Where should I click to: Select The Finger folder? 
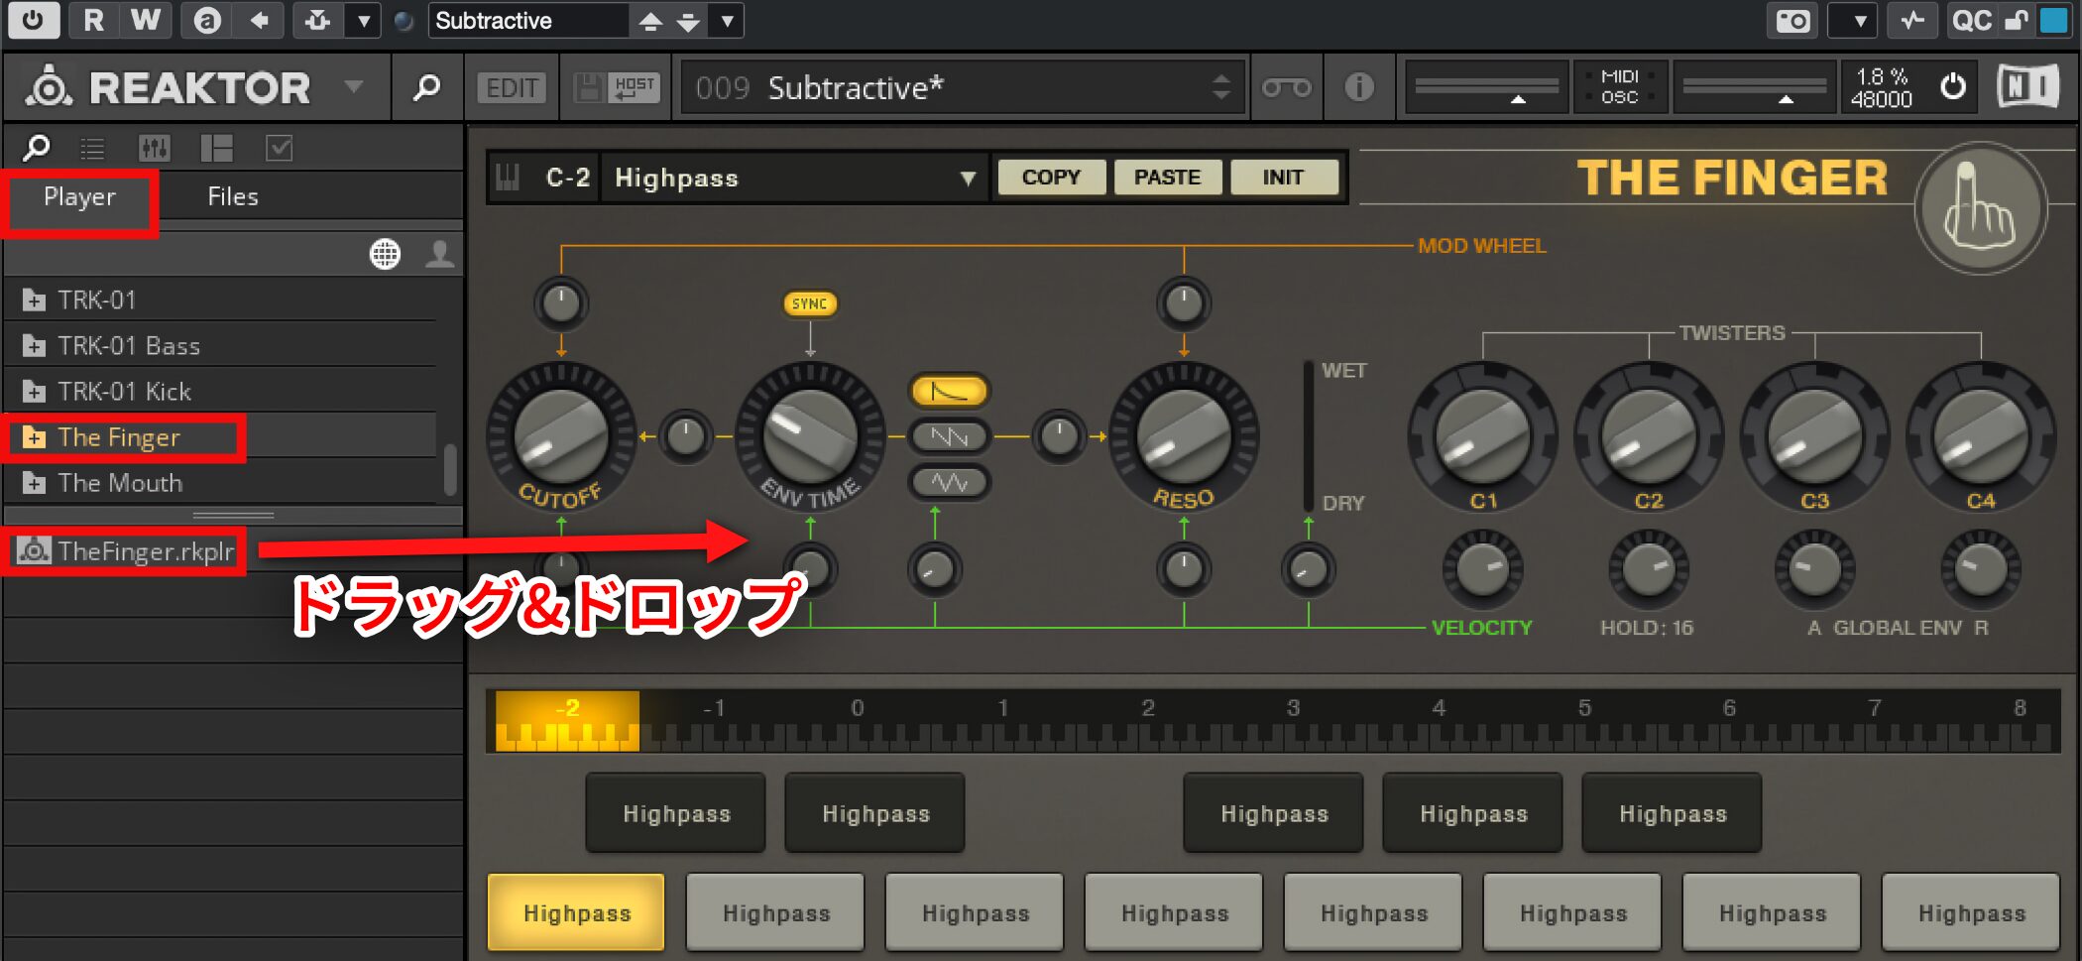pyautogui.click(x=220, y=437)
